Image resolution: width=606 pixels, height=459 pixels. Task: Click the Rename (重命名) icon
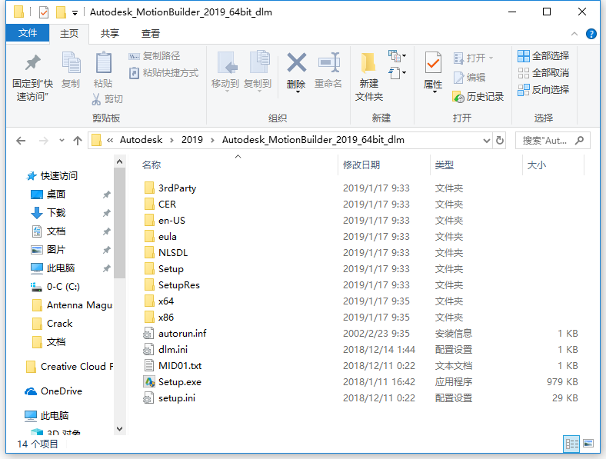tap(328, 62)
